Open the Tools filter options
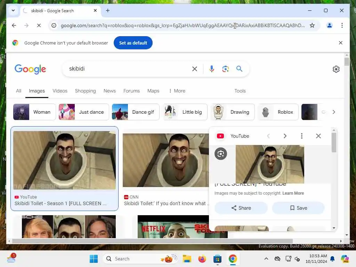356x267 pixels. 240,91
